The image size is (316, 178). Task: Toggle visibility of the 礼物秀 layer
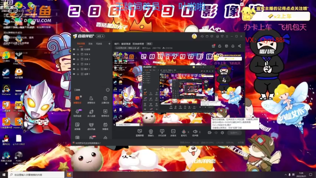(74, 49)
